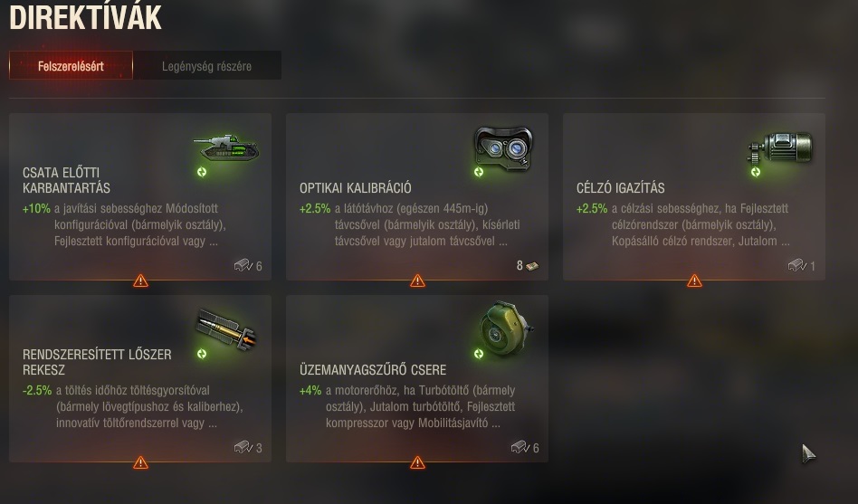
Task: Click the motor icon on Célzó igazítás
Action: (780, 147)
